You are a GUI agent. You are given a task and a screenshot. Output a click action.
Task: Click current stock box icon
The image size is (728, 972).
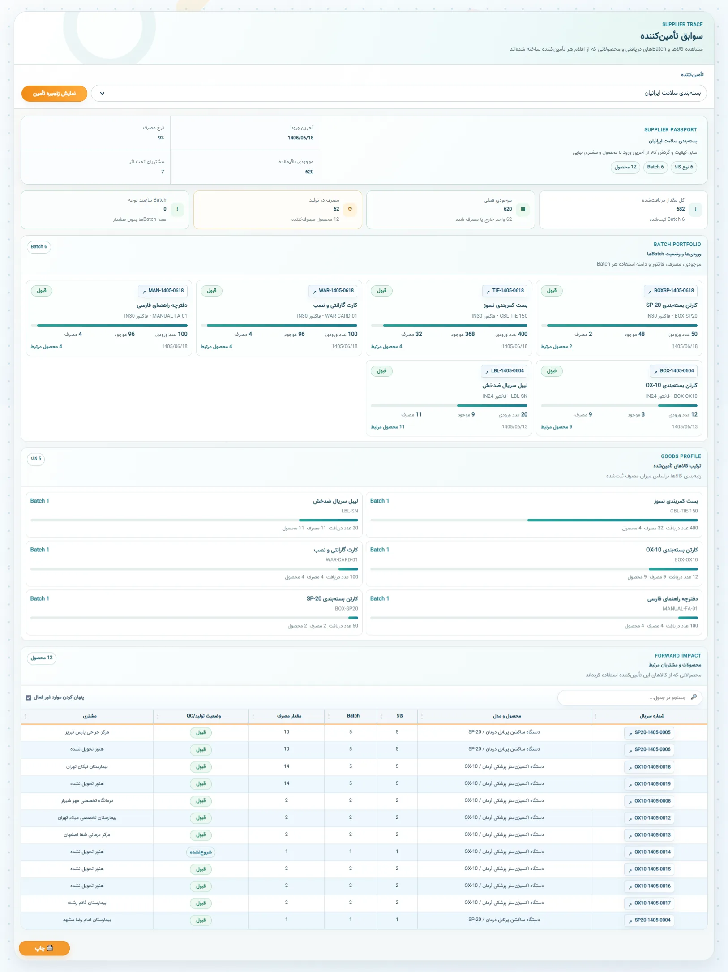point(522,209)
